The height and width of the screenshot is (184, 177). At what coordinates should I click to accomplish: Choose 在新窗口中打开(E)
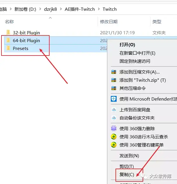click(x=137, y=53)
